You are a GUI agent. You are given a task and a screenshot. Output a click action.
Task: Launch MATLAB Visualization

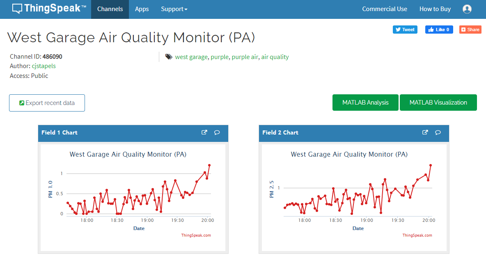click(438, 103)
